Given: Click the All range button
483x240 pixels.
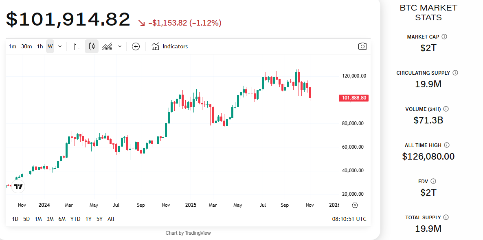Looking at the screenshot, I should point(110,219).
